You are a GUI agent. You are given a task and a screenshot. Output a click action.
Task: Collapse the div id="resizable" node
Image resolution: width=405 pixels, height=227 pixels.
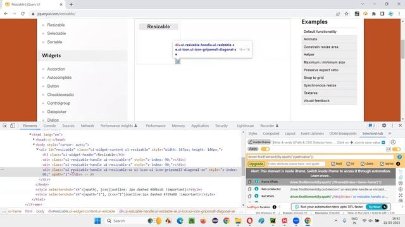(x=37, y=149)
